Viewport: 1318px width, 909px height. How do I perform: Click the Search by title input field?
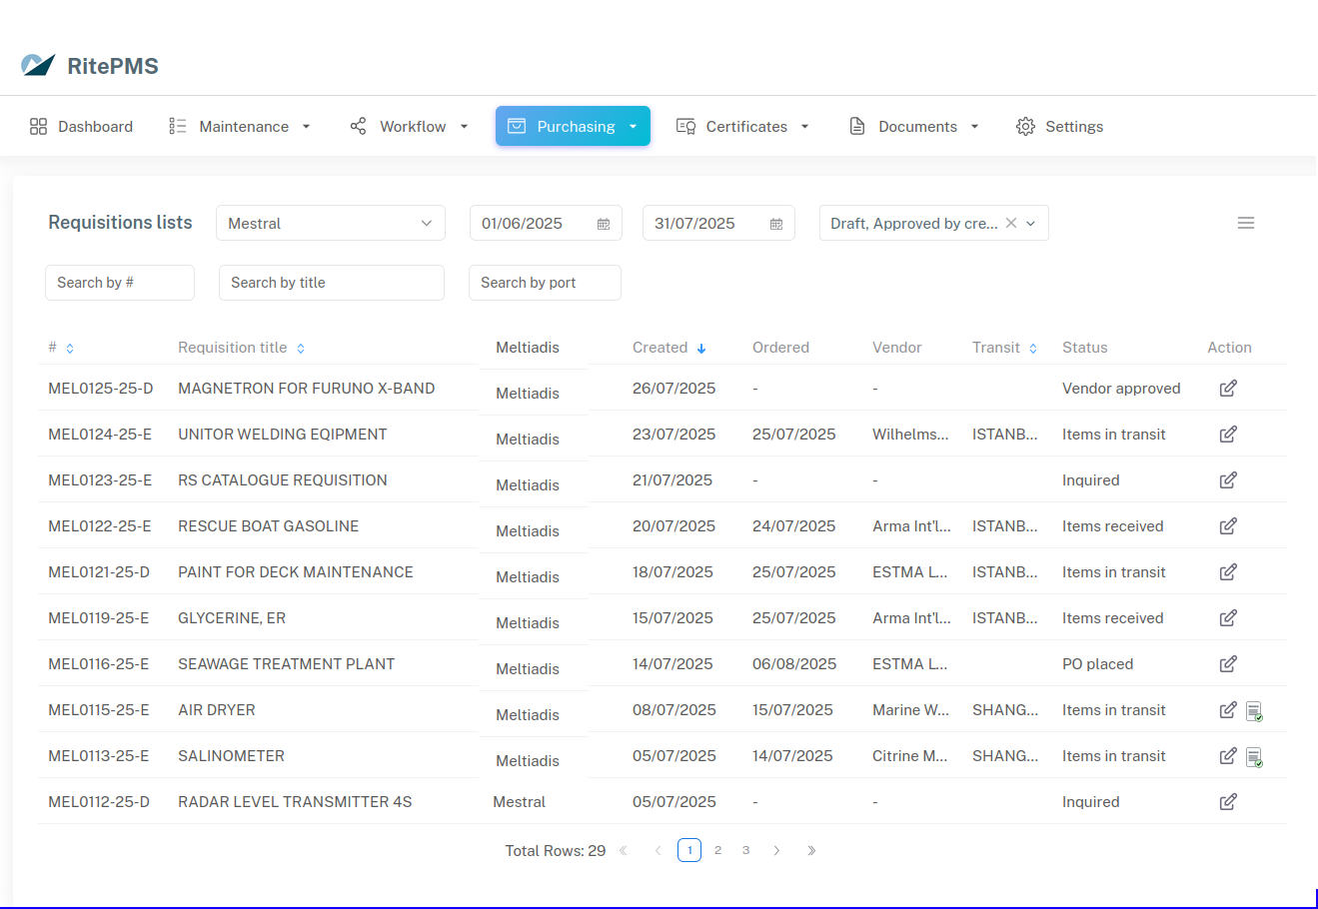tap(331, 283)
